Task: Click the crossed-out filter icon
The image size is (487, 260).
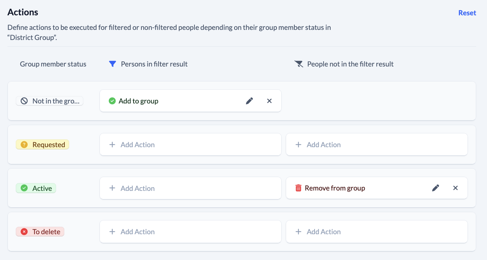Action: tap(298, 64)
